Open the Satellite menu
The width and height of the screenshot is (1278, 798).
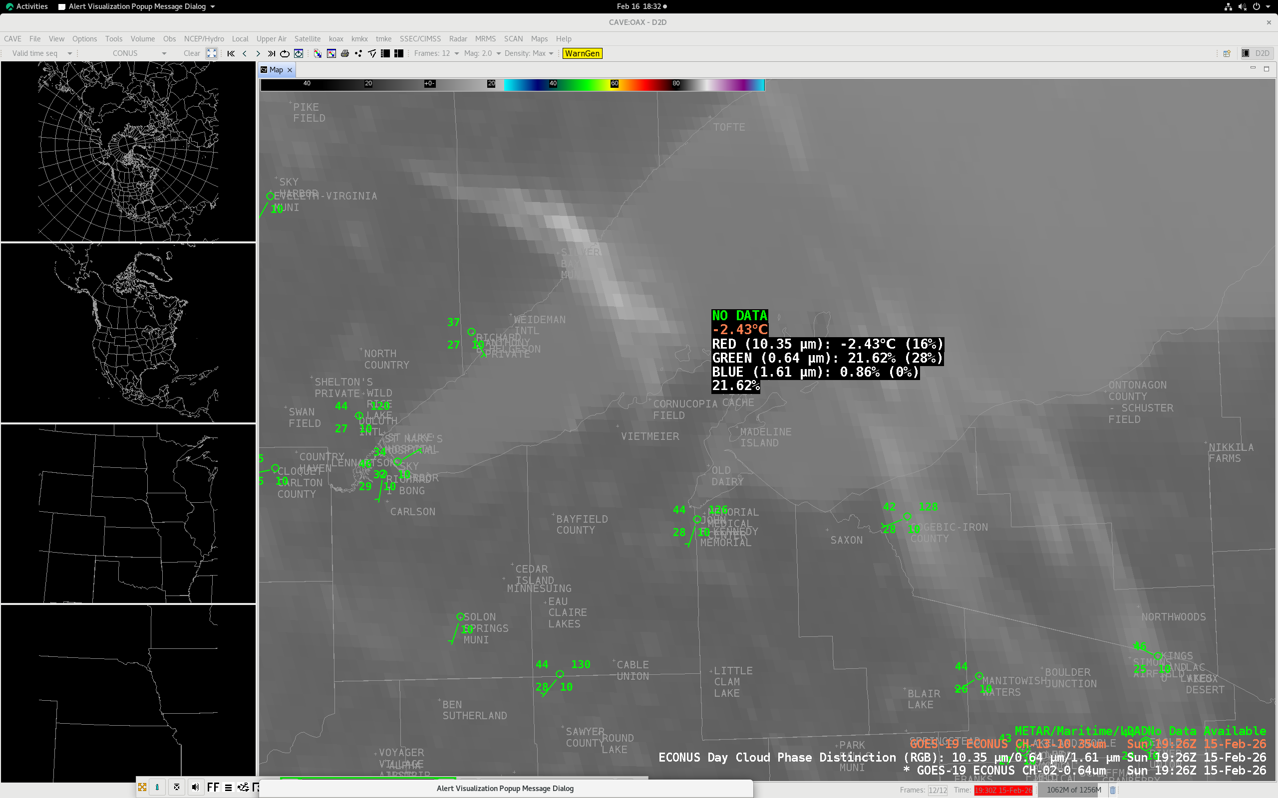tap(307, 38)
